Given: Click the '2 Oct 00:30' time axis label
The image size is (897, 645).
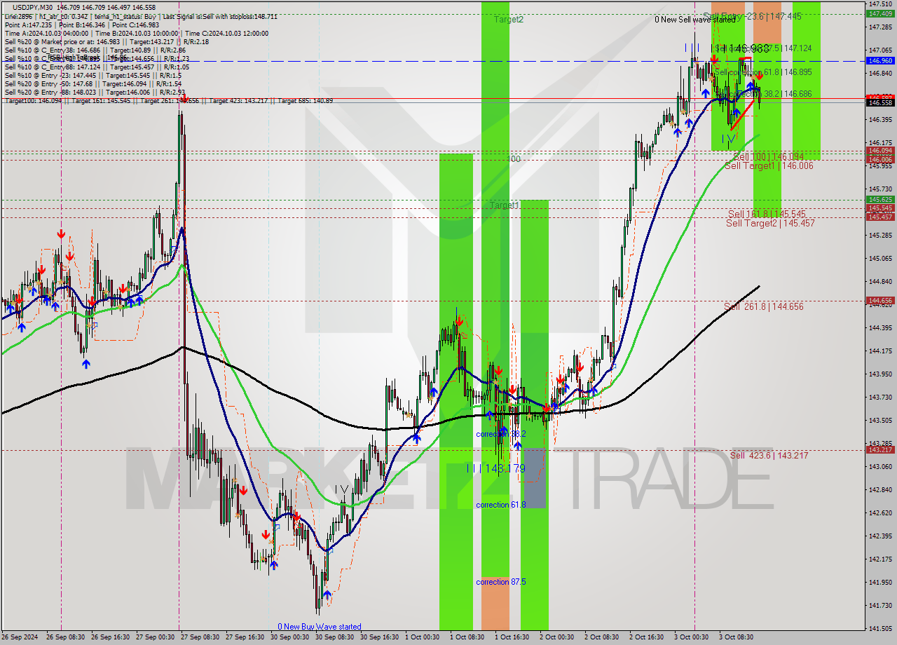Looking at the screenshot, I should (x=557, y=637).
